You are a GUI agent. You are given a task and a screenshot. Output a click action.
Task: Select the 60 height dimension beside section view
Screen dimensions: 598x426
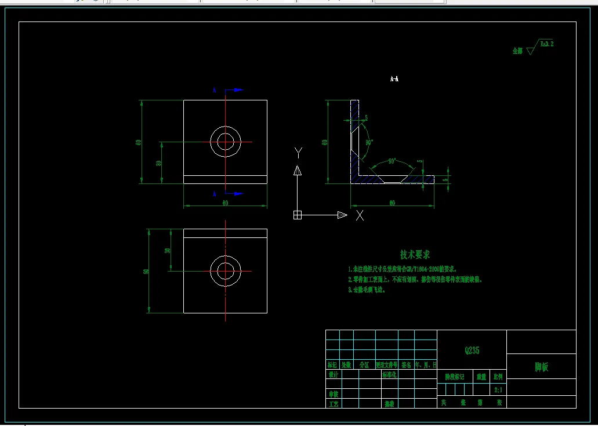coord(325,142)
